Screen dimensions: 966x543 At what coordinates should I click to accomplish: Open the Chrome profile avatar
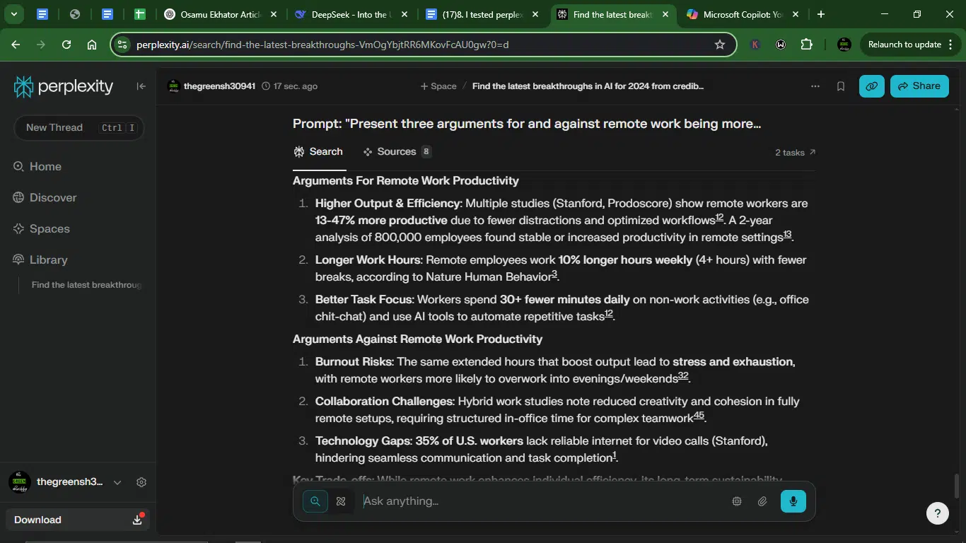tap(844, 45)
